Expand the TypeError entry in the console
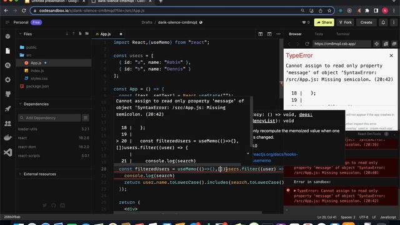 295,191
